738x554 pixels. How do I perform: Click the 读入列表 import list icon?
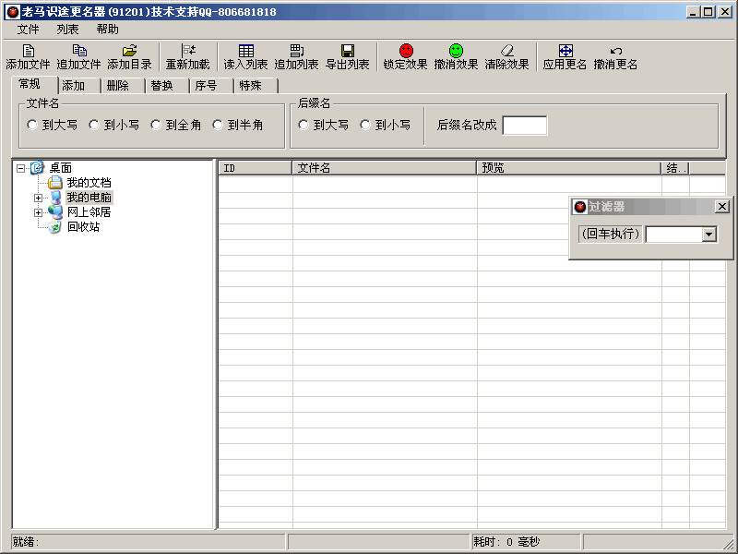tap(244, 55)
